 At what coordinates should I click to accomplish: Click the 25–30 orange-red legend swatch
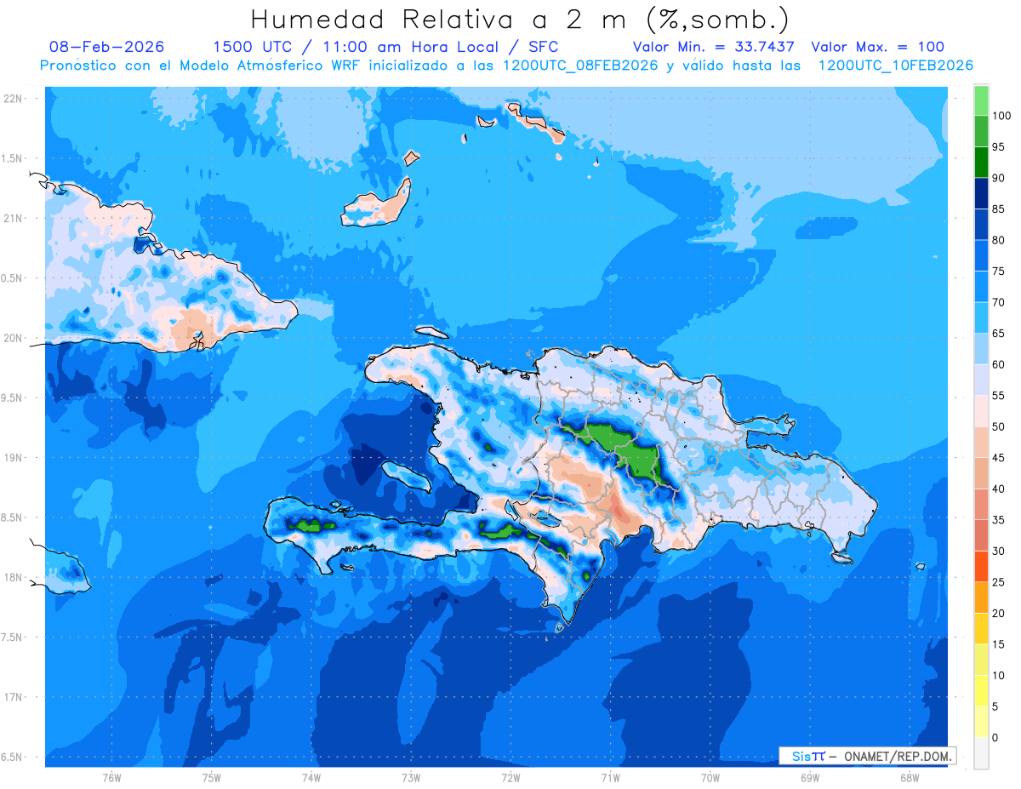pyautogui.click(x=981, y=567)
